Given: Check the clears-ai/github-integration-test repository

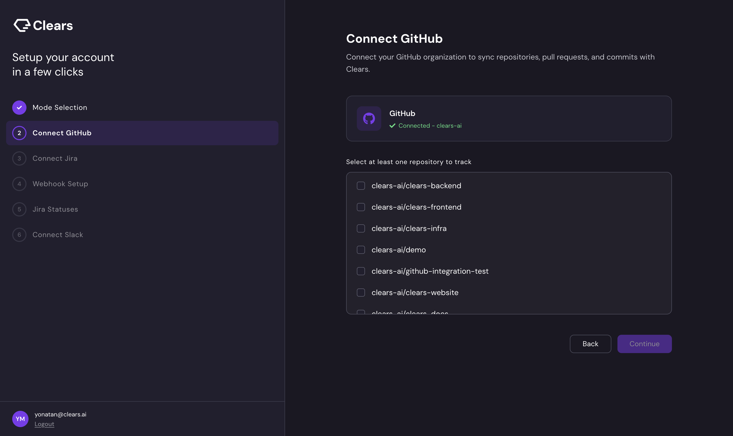Looking at the screenshot, I should pos(361,271).
